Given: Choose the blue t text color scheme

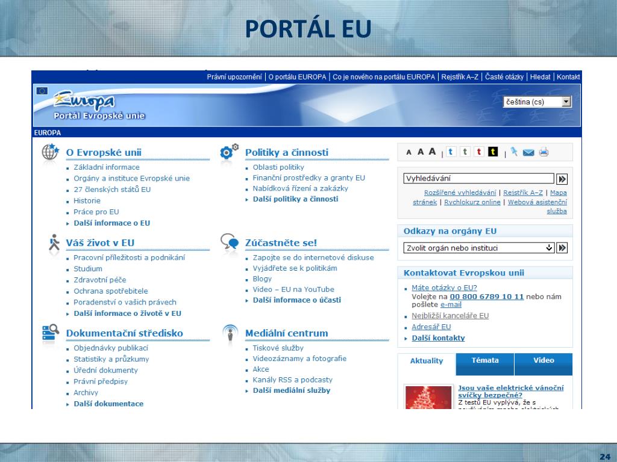Looking at the screenshot, I should [451, 152].
